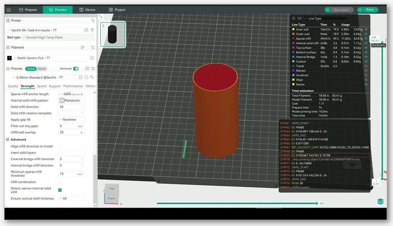Toggle the Advanced mode switch

tap(76, 68)
